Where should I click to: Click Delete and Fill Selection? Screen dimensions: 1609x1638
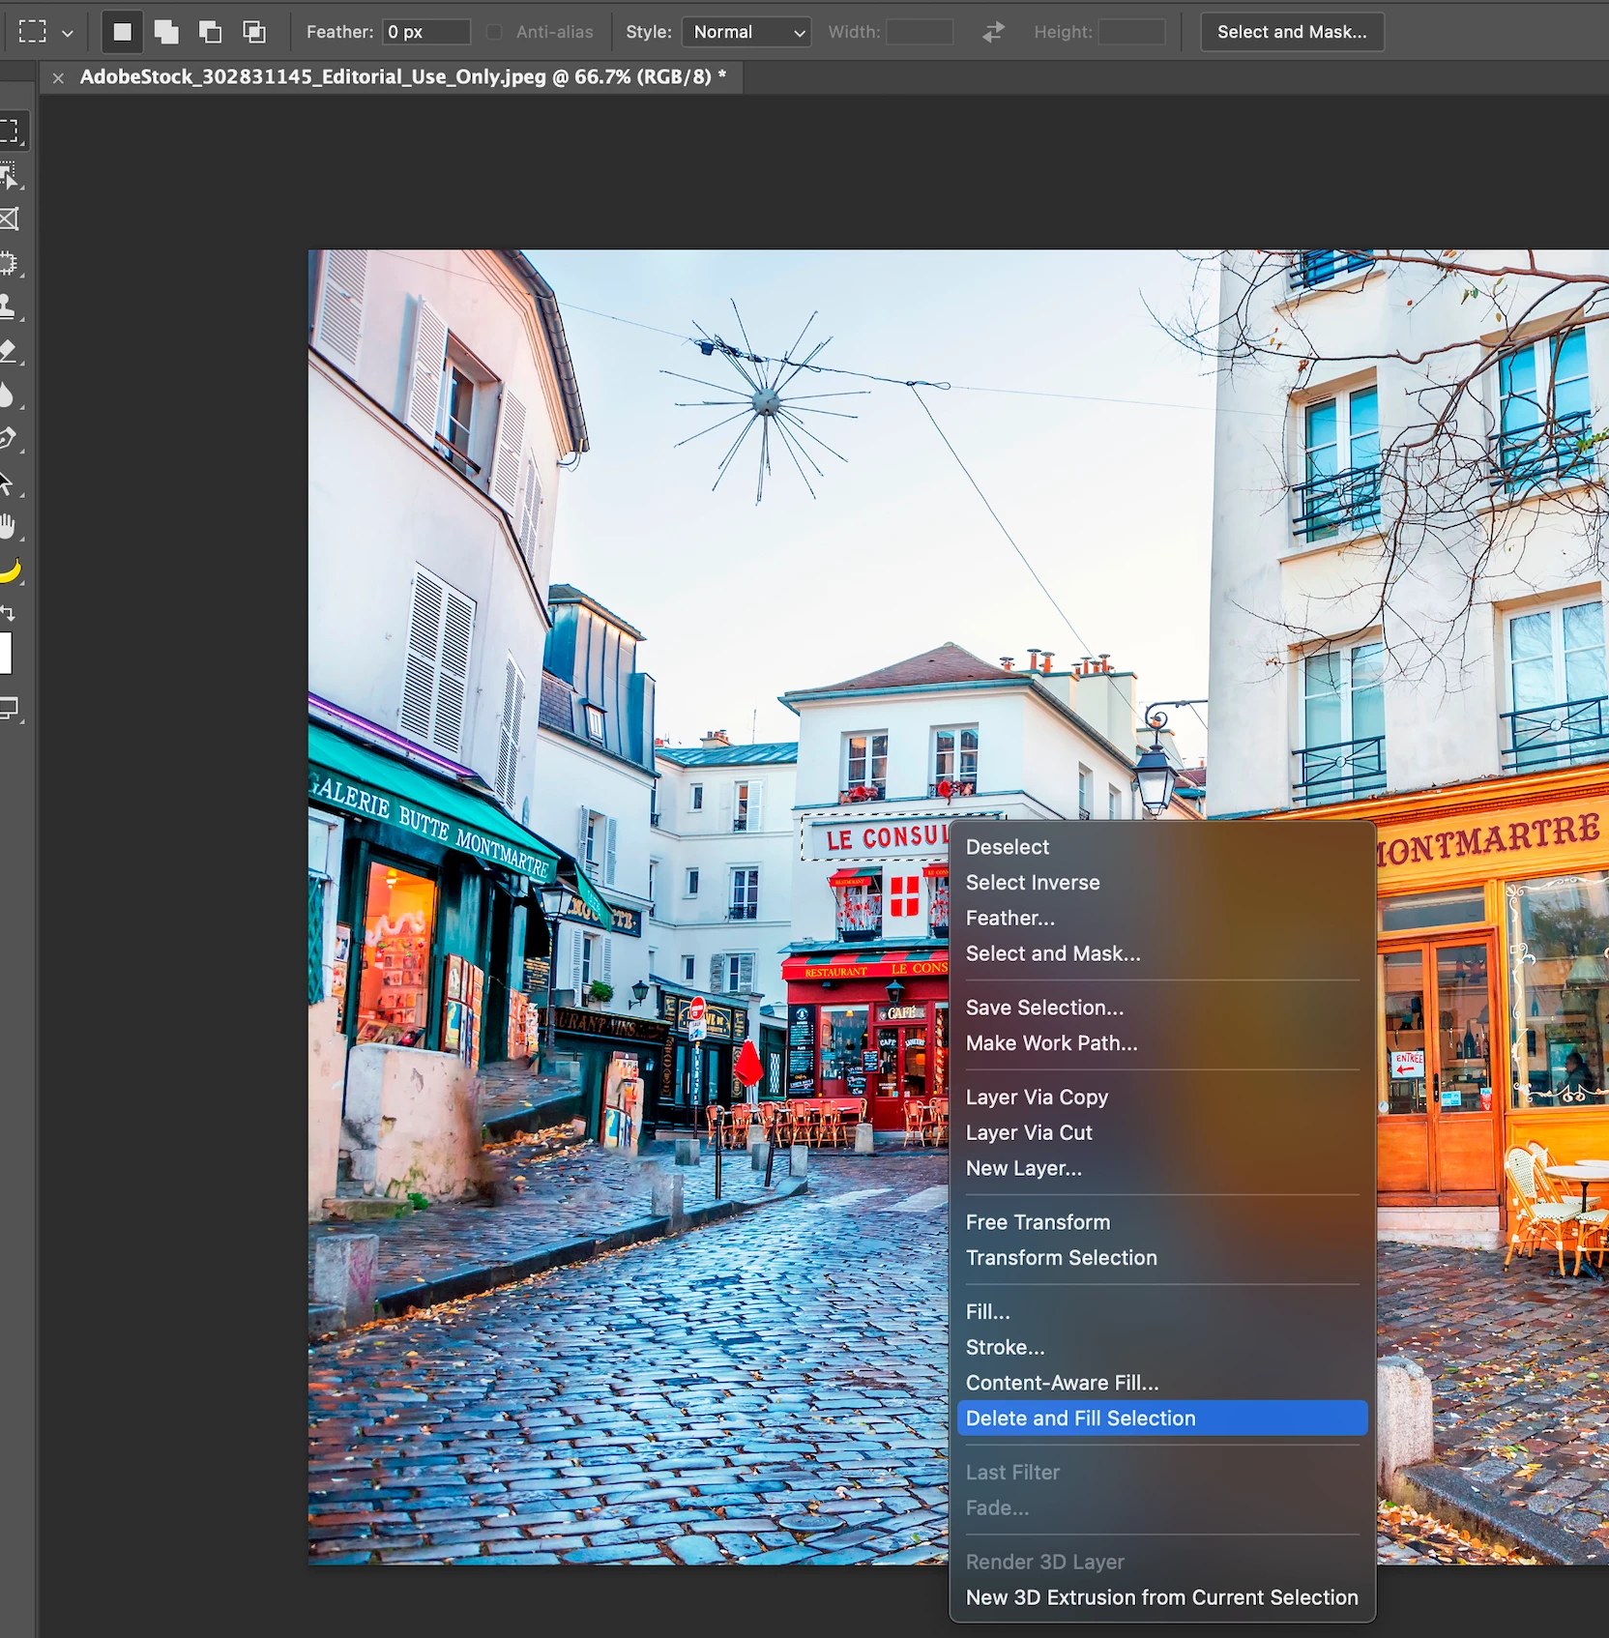1162,1419
